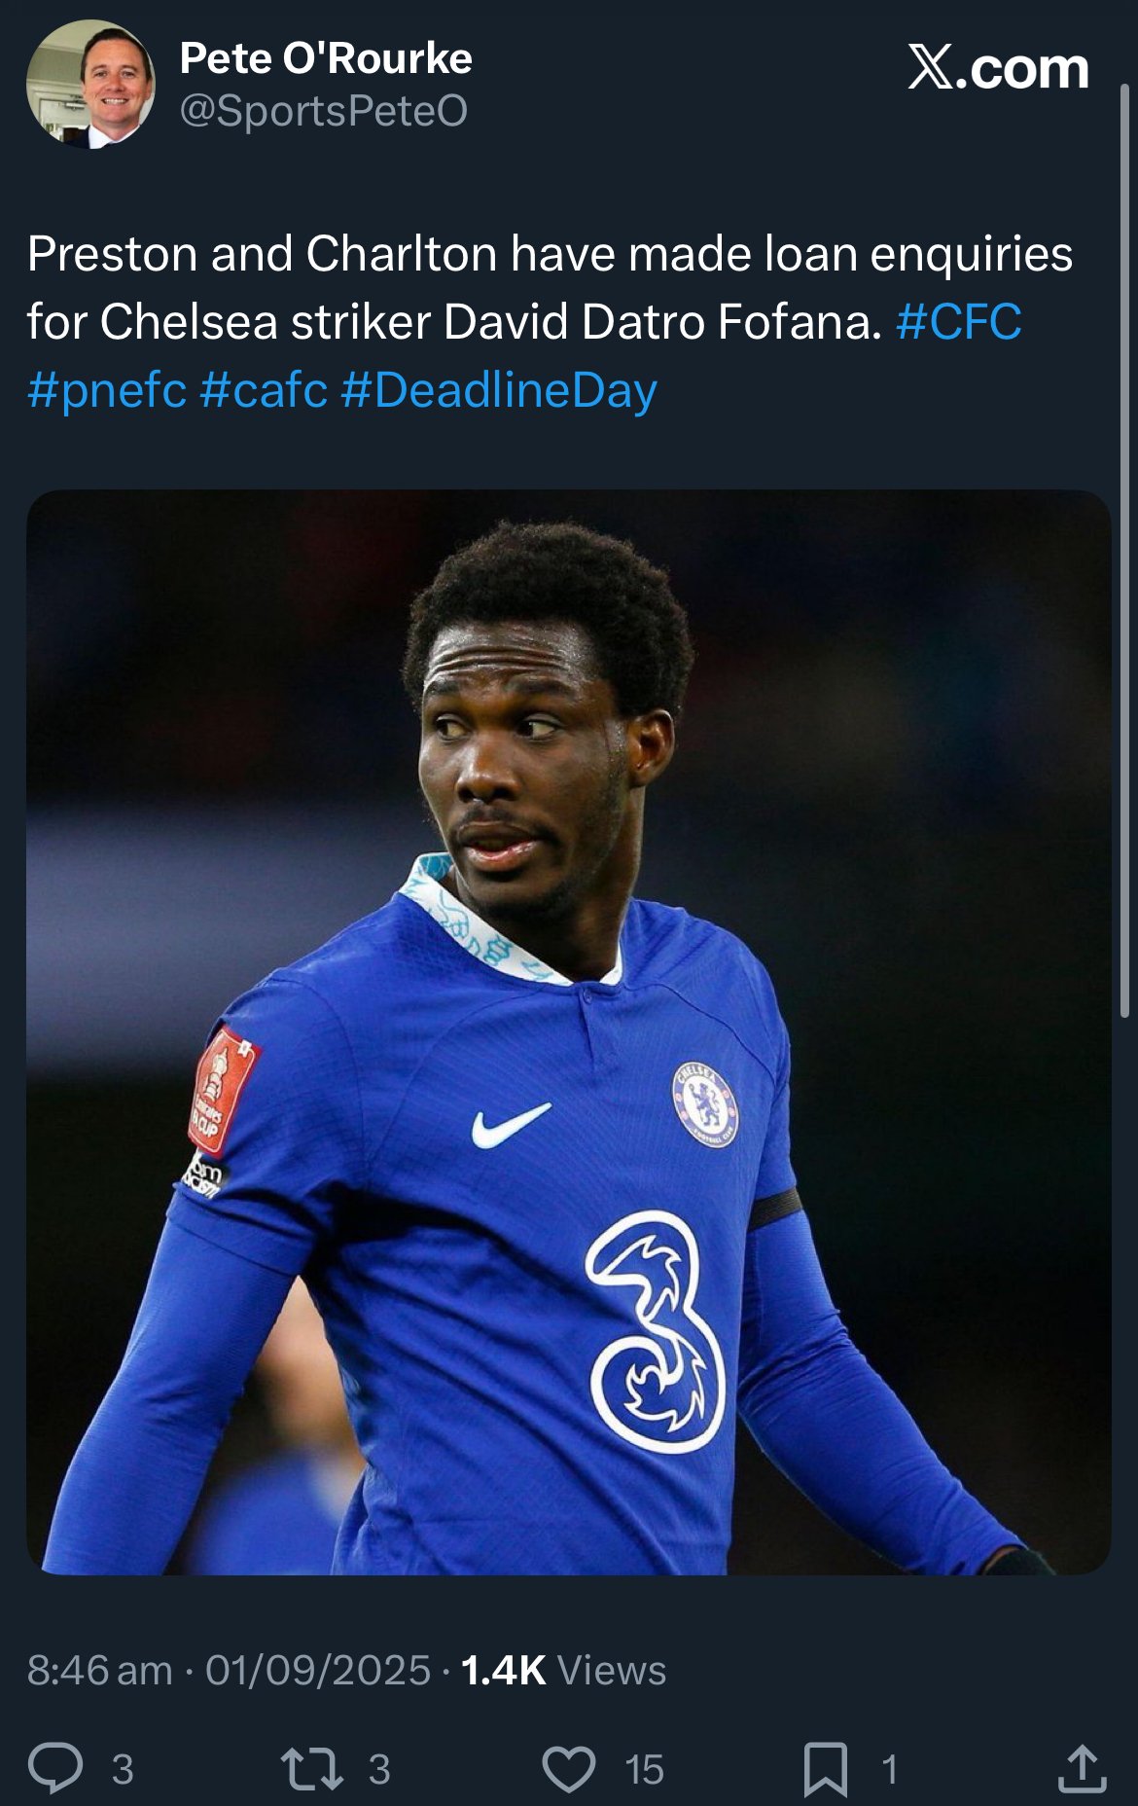Select the Pete O'Rourke display name

coord(326,58)
